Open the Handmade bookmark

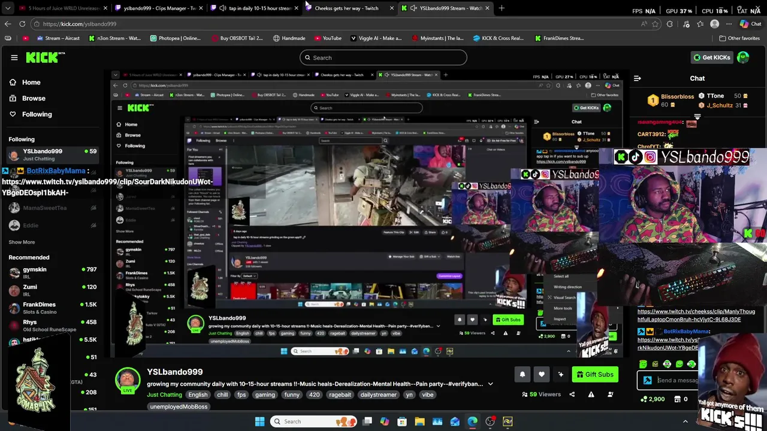(289, 38)
